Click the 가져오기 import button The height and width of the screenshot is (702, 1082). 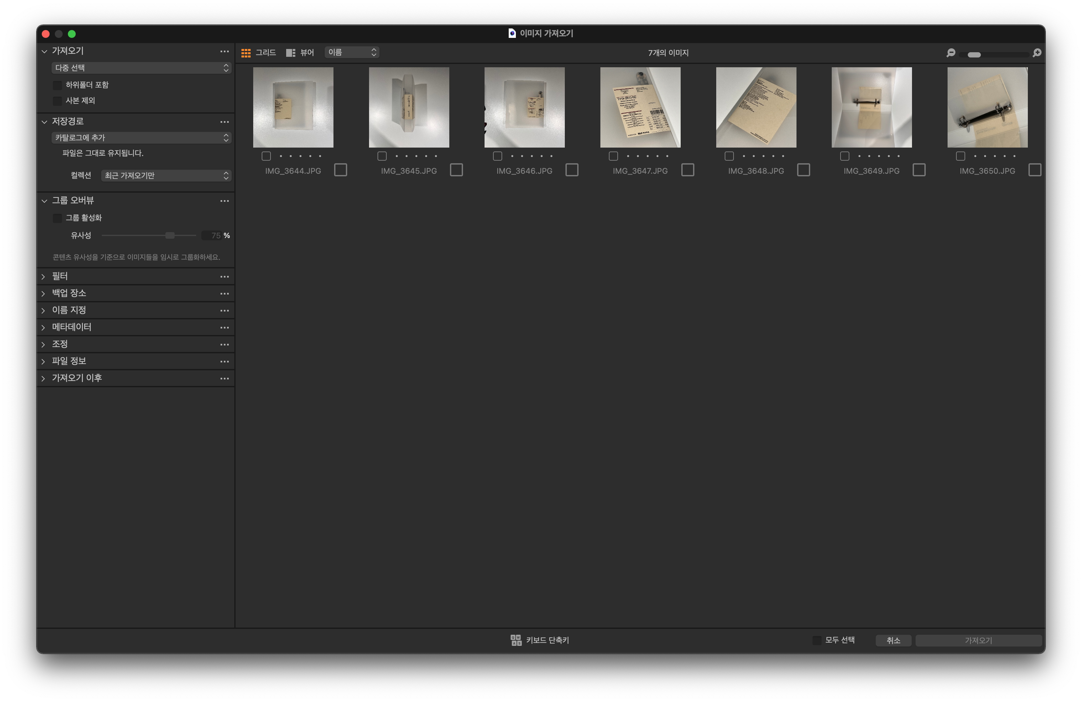pyautogui.click(x=978, y=640)
